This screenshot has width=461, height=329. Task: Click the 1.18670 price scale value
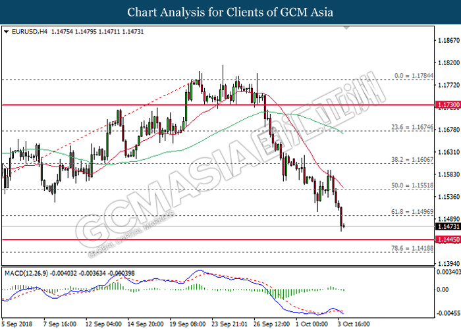coord(448,40)
